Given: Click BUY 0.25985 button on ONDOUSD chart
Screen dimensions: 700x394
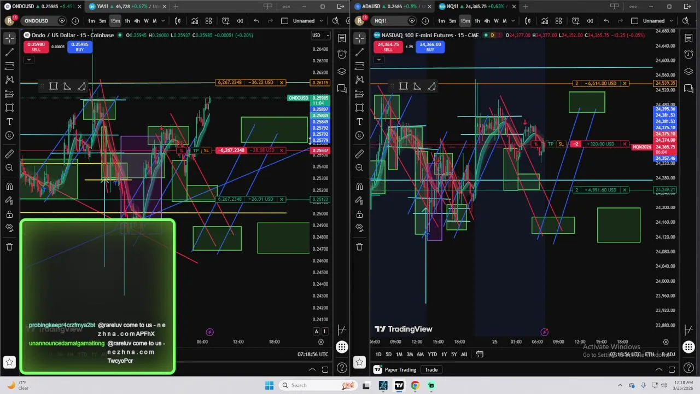Looking at the screenshot, I should tap(79, 47).
